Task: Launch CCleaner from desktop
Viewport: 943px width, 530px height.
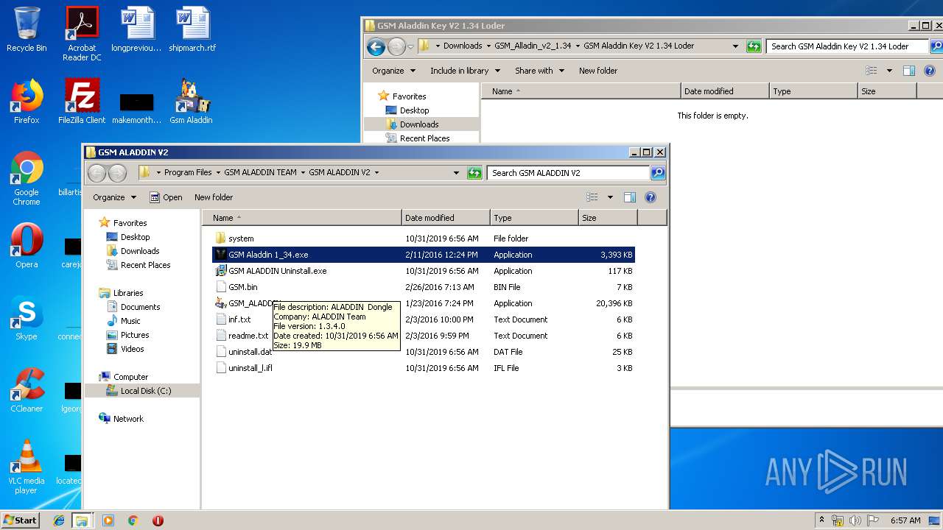Action: tap(27, 391)
